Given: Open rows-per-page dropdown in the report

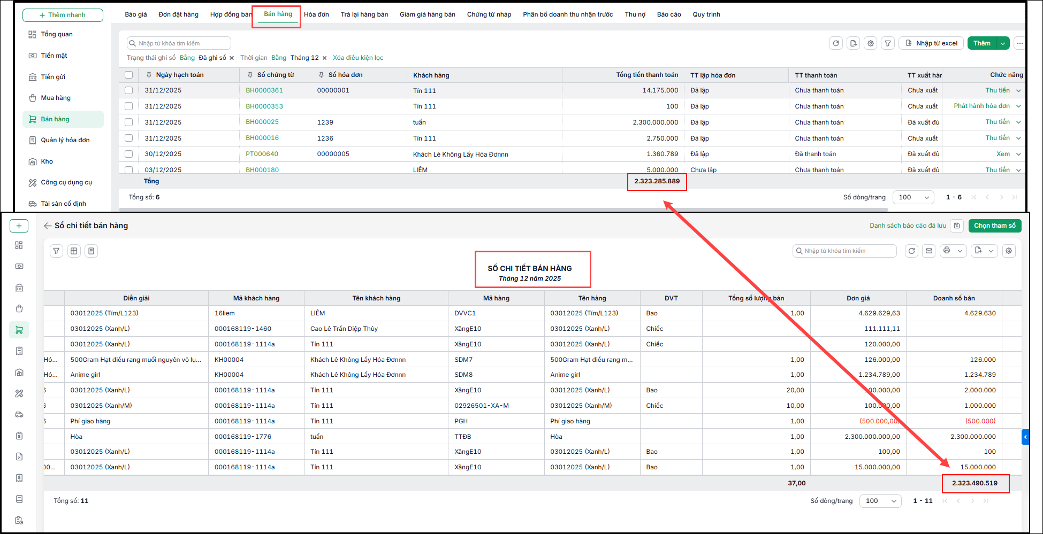Looking at the screenshot, I should [x=880, y=501].
